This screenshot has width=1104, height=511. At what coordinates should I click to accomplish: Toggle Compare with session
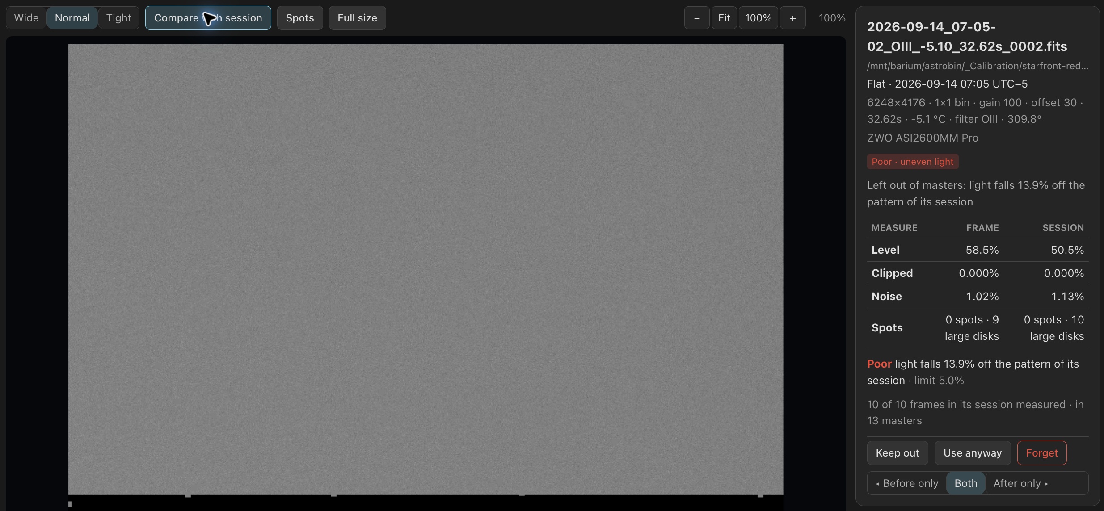point(208,18)
